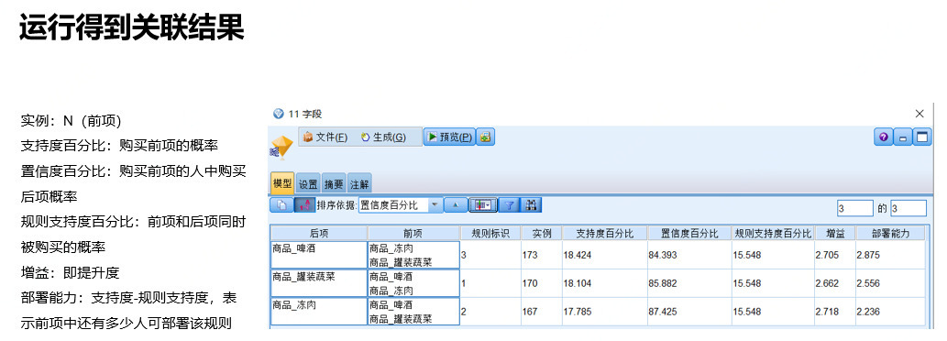Click the 预览(P) button
The height and width of the screenshot is (341, 947).
449,137
